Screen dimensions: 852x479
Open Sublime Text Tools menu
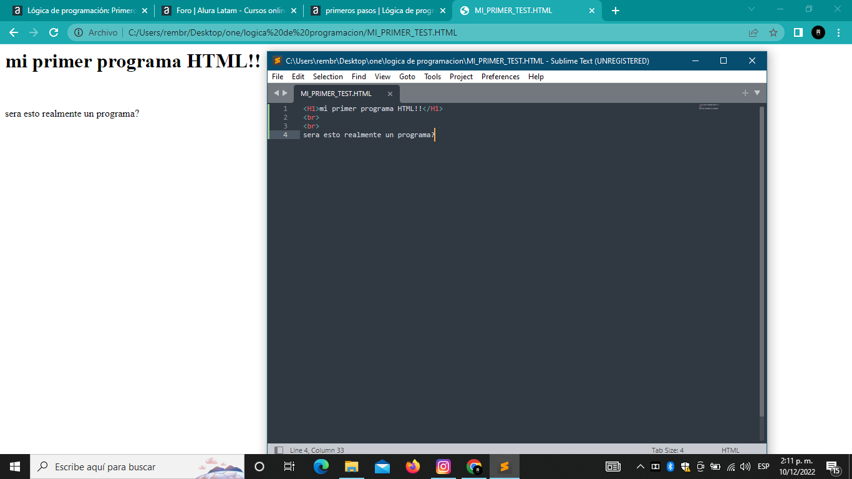pyautogui.click(x=432, y=77)
